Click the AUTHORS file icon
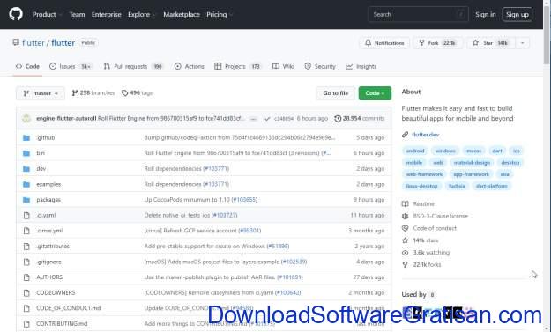 click(x=26, y=277)
